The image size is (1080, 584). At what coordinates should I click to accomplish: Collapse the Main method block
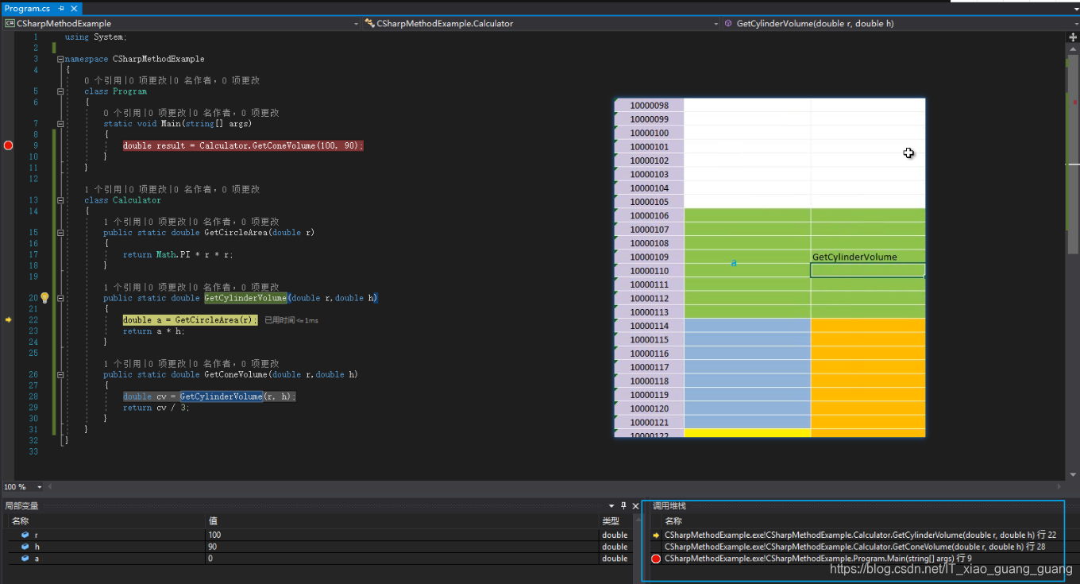coord(60,124)
